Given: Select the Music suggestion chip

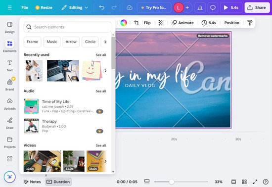Looking at the screenshot, I should click(x=52, y=42).
